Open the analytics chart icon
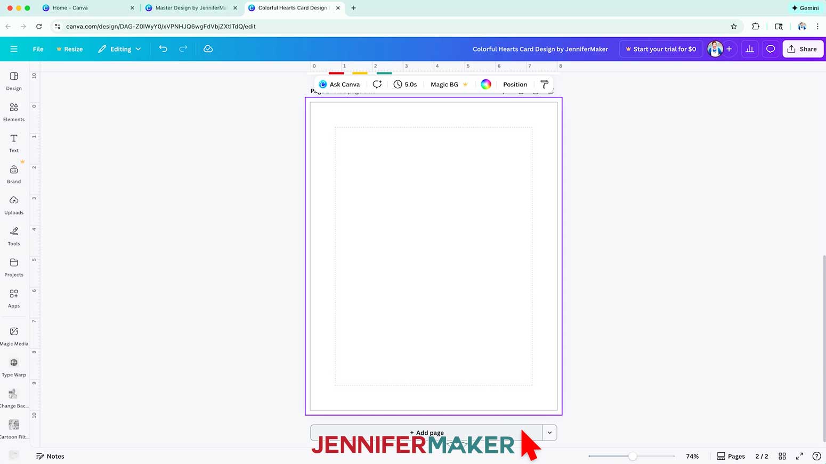This screenshot has width=826, height=464. click(750, 49)
